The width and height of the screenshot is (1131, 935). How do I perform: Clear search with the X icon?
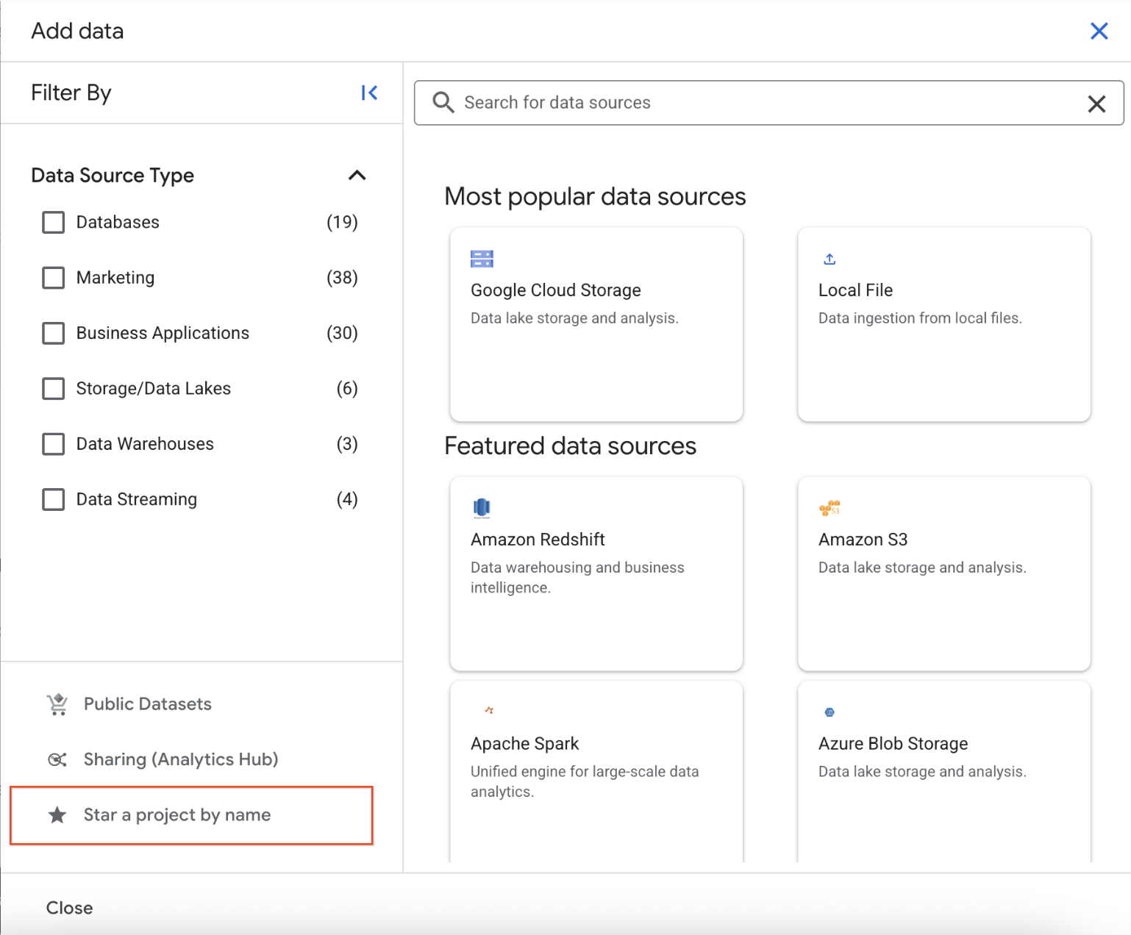tap(1096, 104)
